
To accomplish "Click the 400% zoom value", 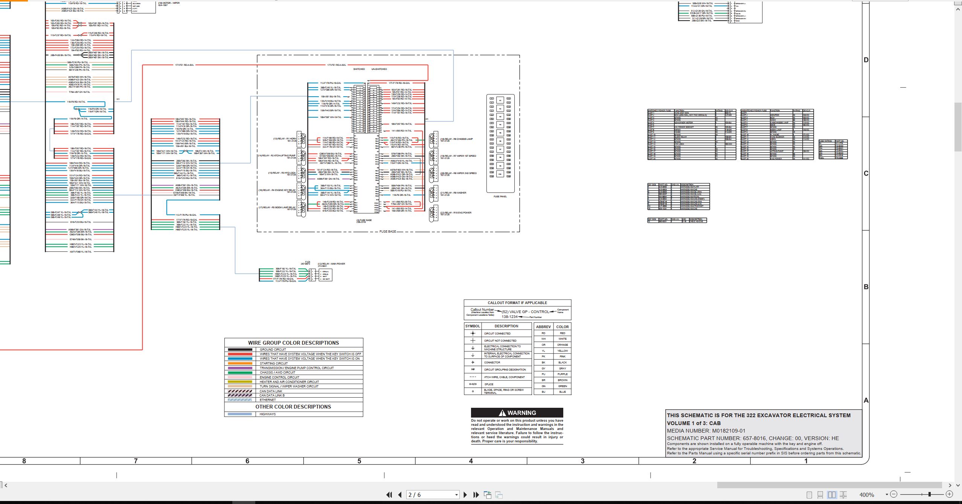I will tap(867, 495).
